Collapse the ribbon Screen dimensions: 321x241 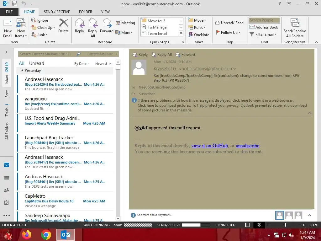[x=316, y=42]
